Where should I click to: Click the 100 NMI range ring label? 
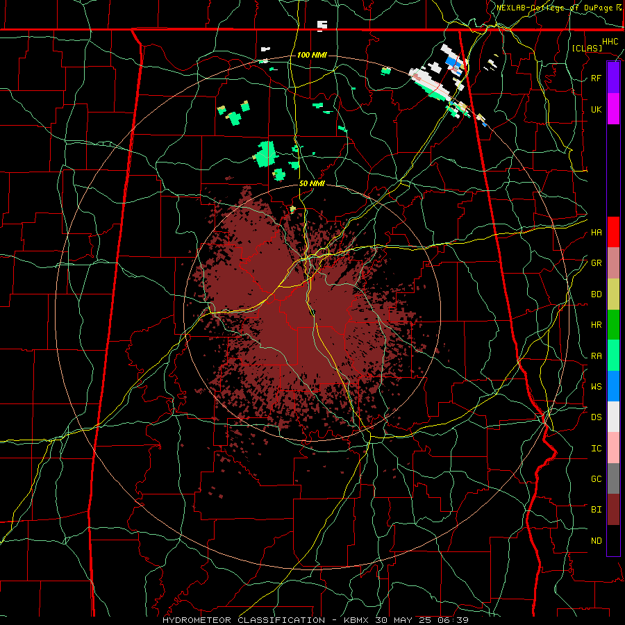tap(312, 55)
